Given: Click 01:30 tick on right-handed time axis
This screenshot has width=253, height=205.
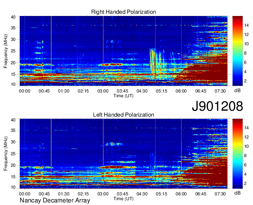Looking at the screenshot, I should tap(64, 91).
